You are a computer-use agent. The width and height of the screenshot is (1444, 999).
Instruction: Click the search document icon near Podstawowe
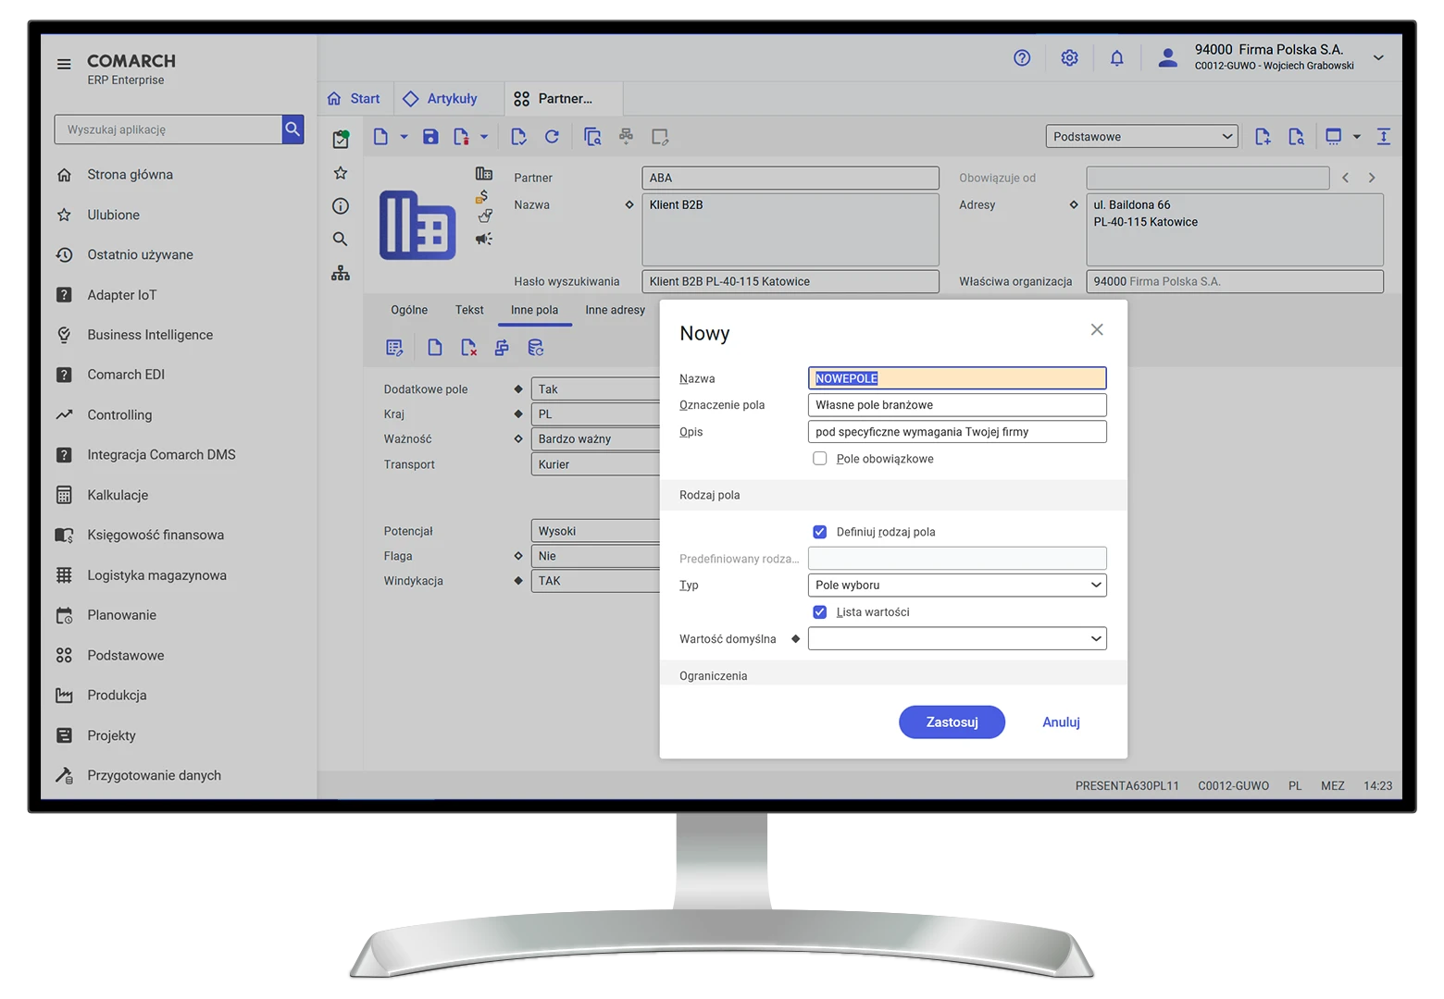1296,137
